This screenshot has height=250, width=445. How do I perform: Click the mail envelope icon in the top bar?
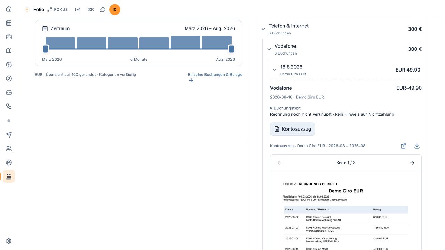(x=78, y=10)
